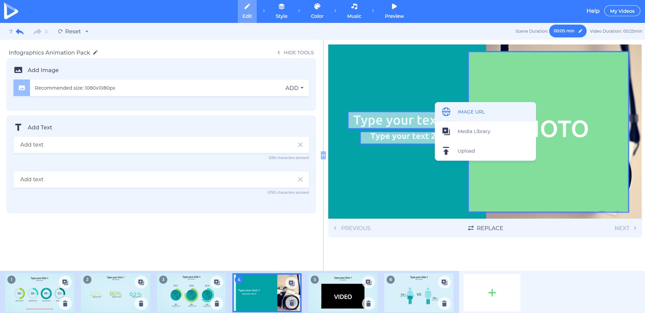The width and height of the screenshot is (645, 313).
Task: Choose IMAGE URL from the add menu
Action: coord(471,112)
